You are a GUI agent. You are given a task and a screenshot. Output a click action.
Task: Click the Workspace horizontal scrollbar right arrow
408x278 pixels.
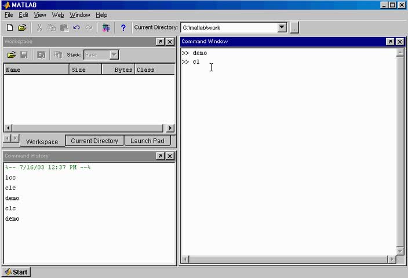(170, 128)
